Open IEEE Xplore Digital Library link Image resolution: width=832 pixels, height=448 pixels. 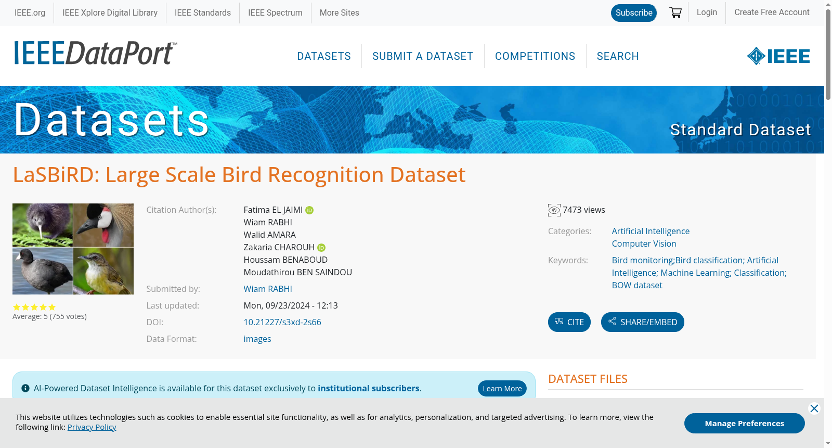110,12
